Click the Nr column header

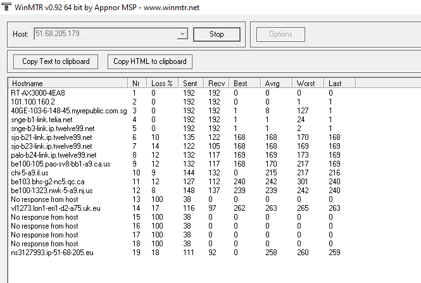click(137, 83)
